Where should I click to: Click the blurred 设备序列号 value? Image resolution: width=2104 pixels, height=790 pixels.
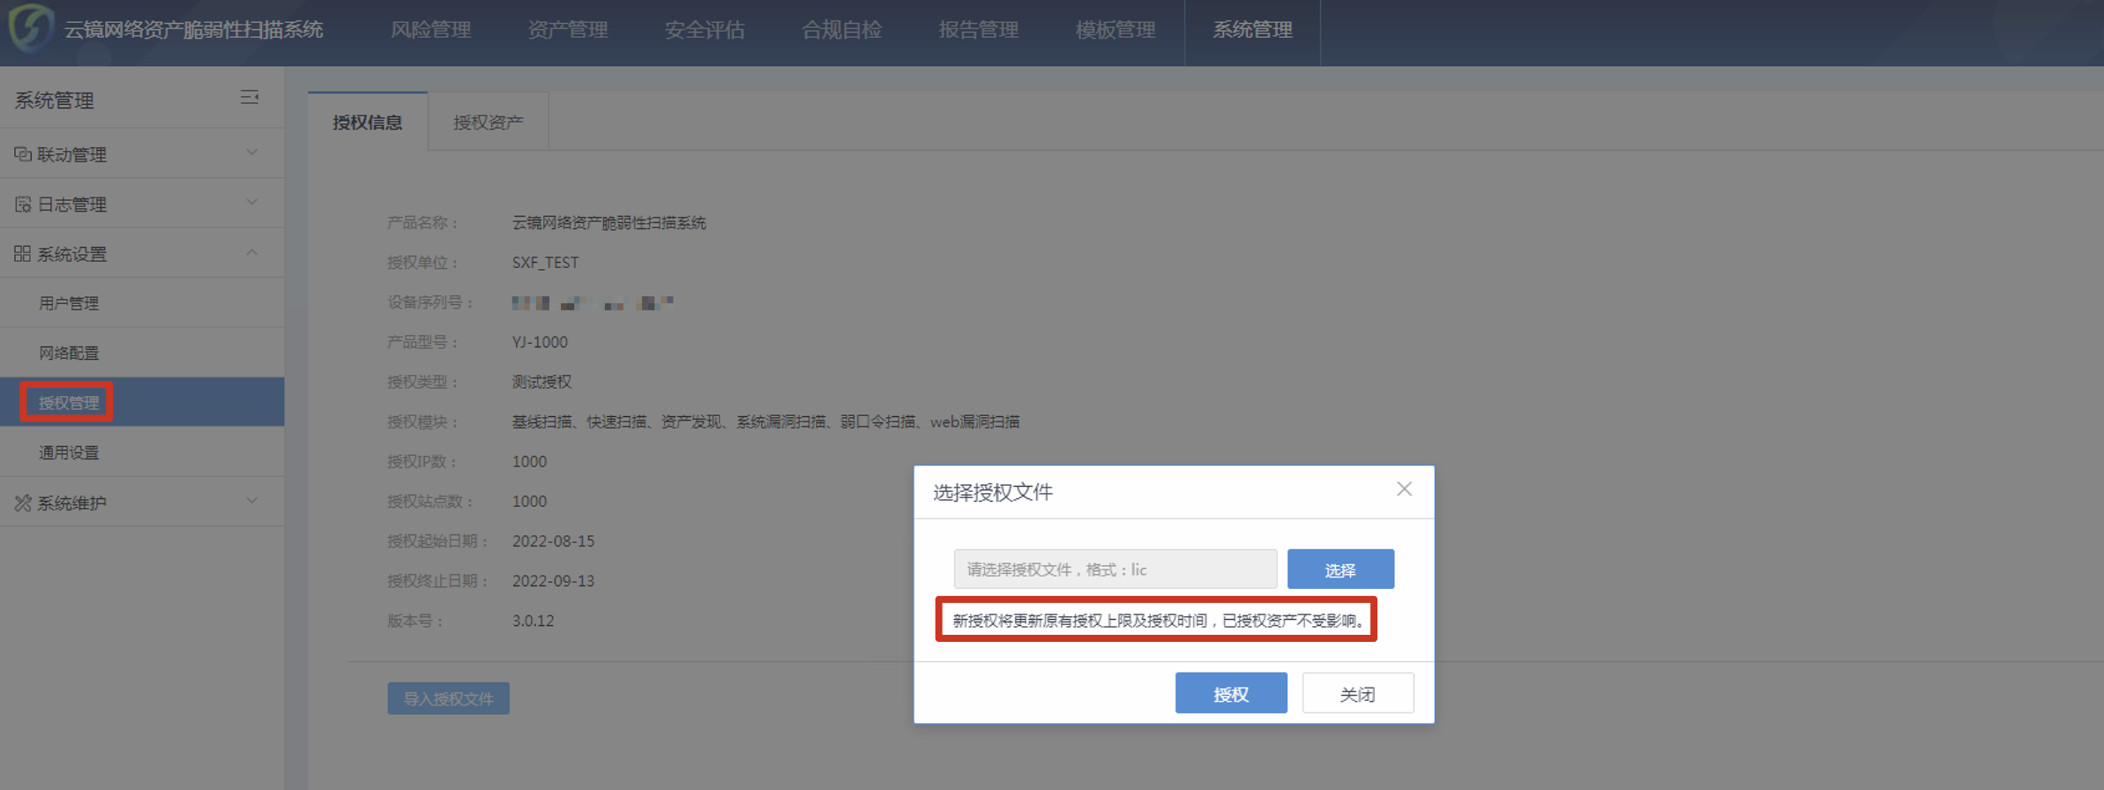(x=593, y=303)
